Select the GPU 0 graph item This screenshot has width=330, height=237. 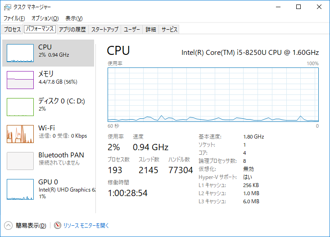[x=20, y=188]
